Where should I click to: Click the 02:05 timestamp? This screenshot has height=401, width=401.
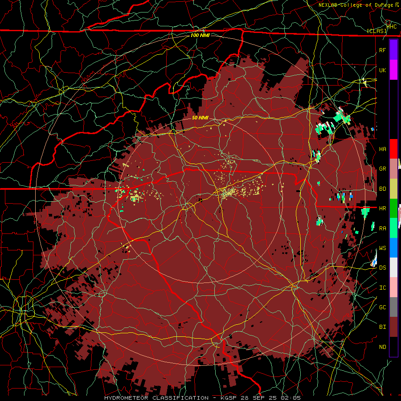coord(291,398)
